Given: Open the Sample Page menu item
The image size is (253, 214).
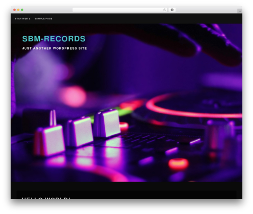Looking at the screenshot, I should click(44, 19).
